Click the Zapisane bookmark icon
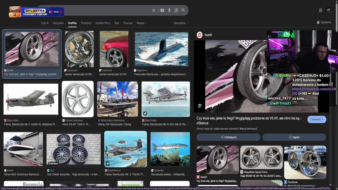 (318, 22)
